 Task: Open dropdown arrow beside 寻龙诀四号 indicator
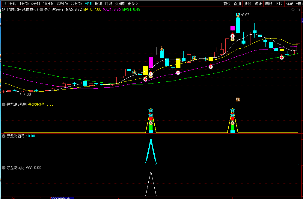4,136
